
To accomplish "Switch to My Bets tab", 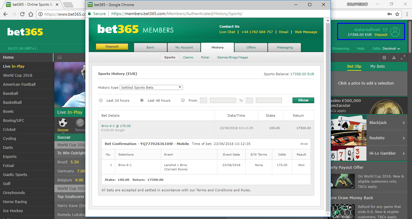I will (378, 66).
